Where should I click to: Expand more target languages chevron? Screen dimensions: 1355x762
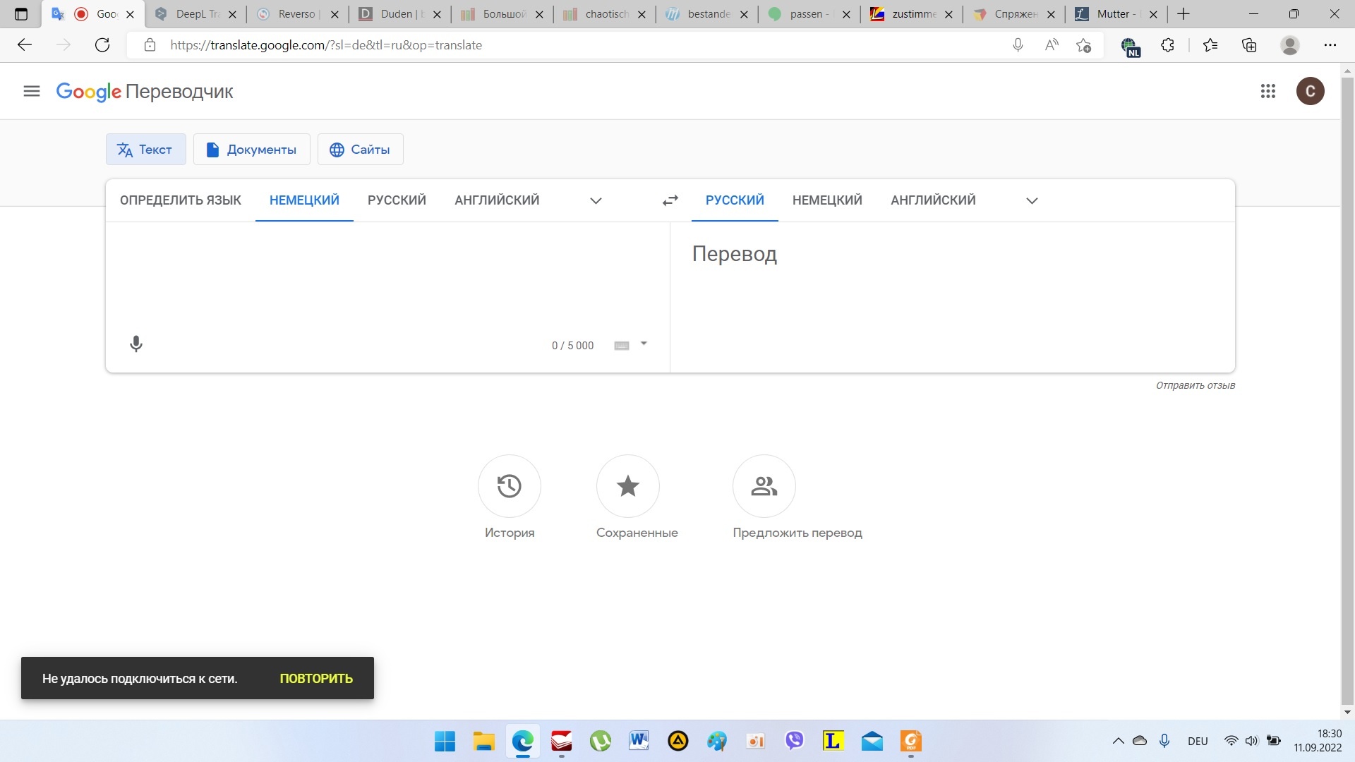click(1032, 200)
